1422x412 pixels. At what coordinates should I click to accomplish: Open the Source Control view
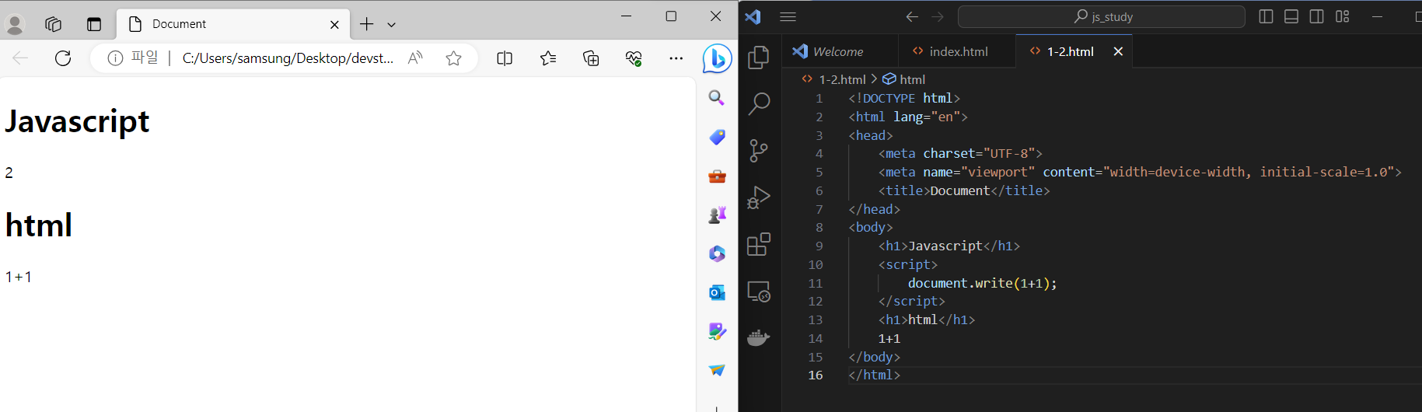click(x=759, y=150)
